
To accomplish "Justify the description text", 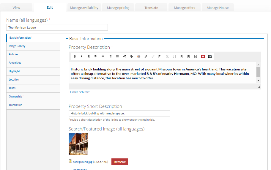I will click(117, 56).
